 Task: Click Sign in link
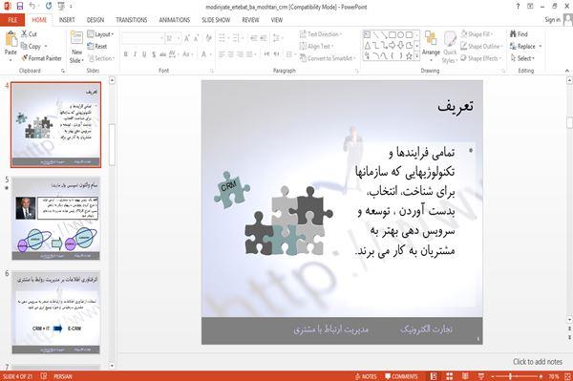tap(552, 20)
